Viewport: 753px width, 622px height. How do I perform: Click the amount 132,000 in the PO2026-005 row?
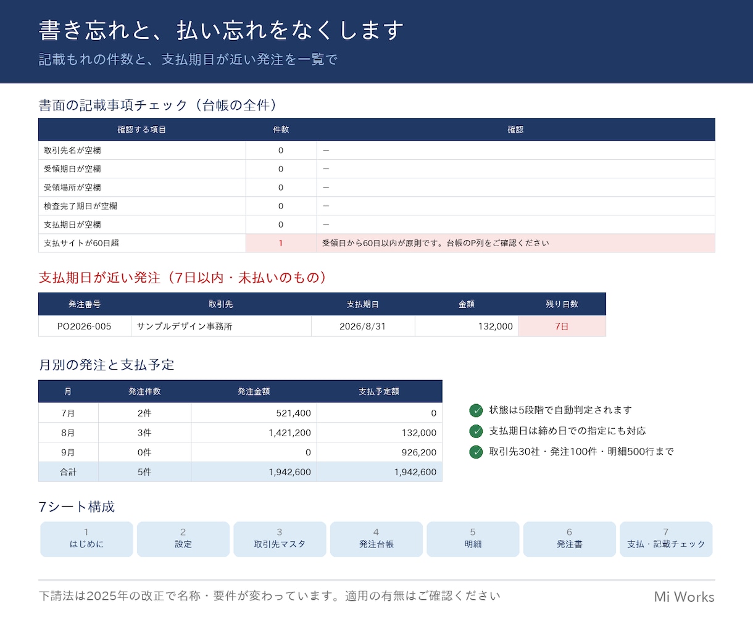point(467,326)
